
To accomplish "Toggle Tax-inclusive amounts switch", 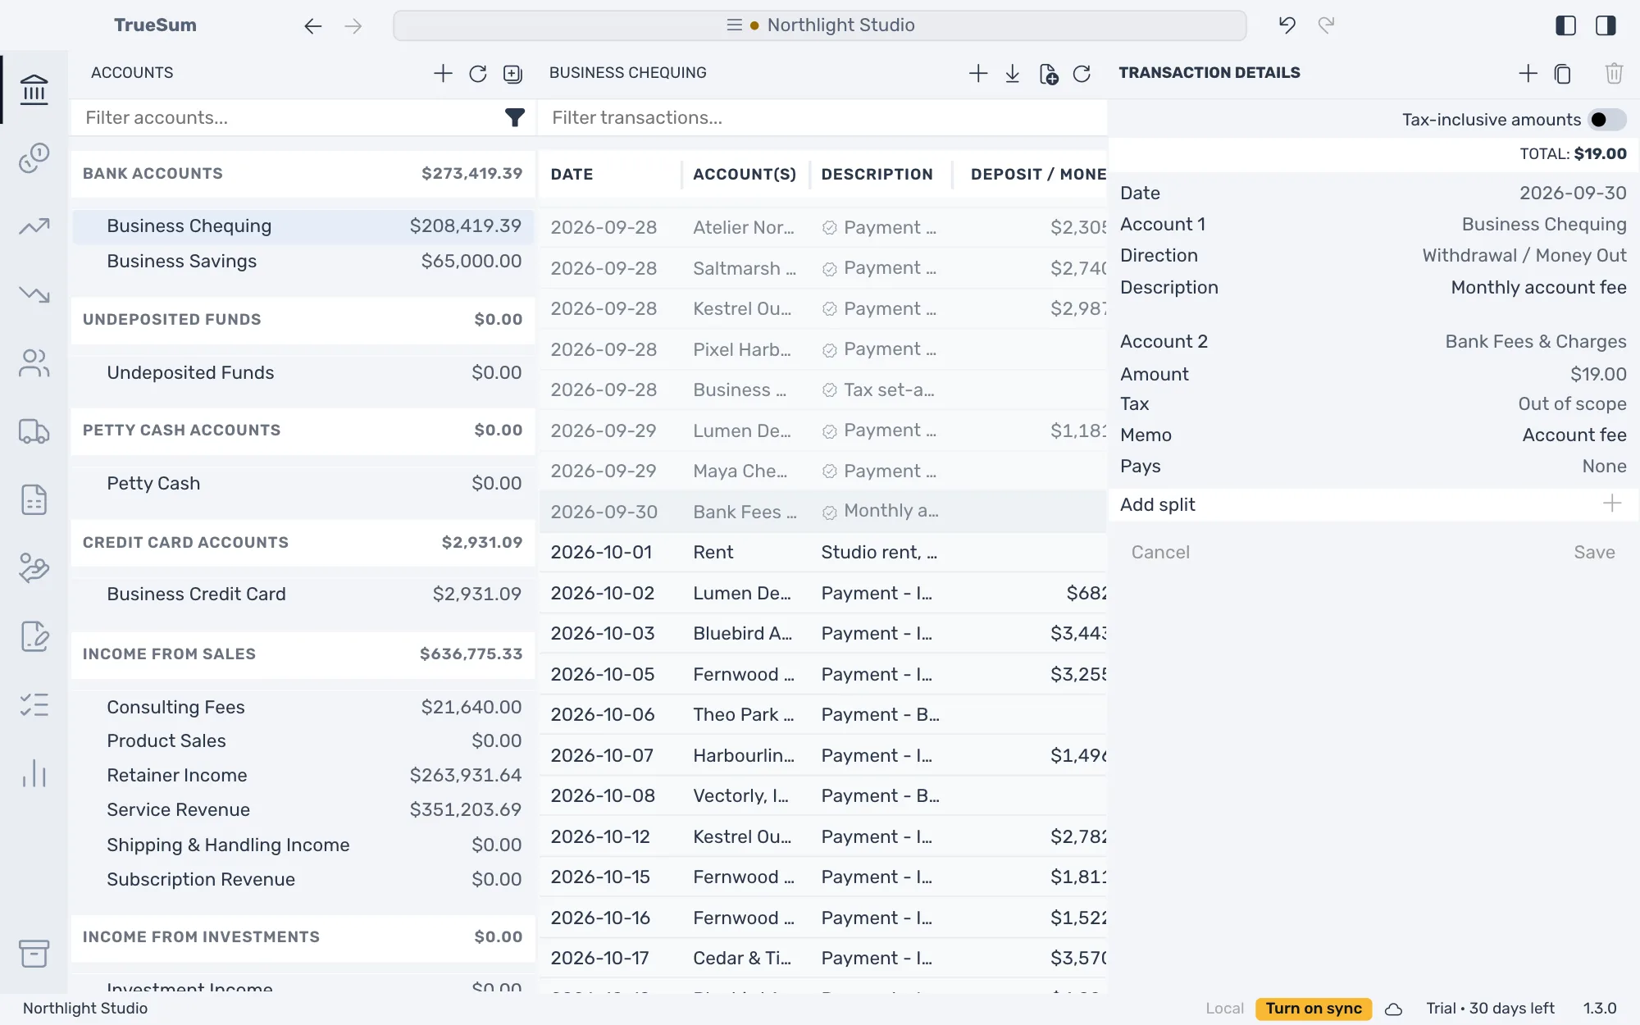I will (1606, 120).
